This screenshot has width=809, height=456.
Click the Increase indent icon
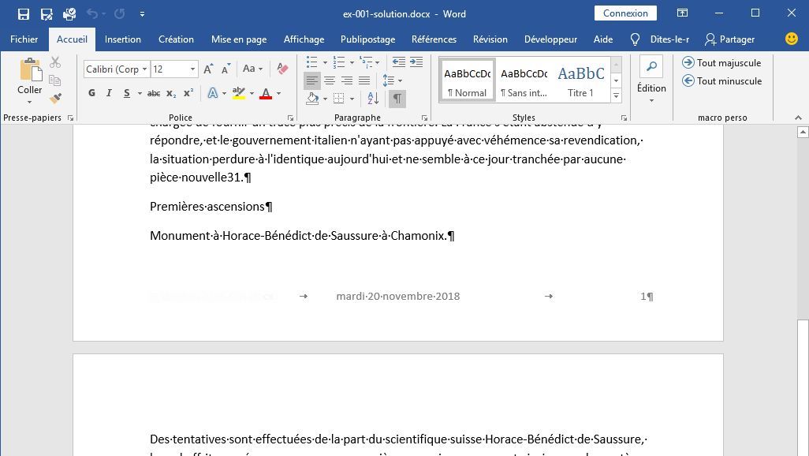[x=416, y=62]
